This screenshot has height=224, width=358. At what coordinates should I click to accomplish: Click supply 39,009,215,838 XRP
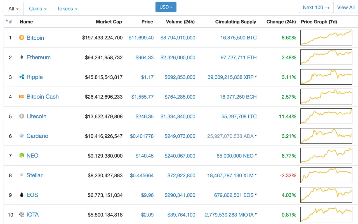click(x=230, y=77)
